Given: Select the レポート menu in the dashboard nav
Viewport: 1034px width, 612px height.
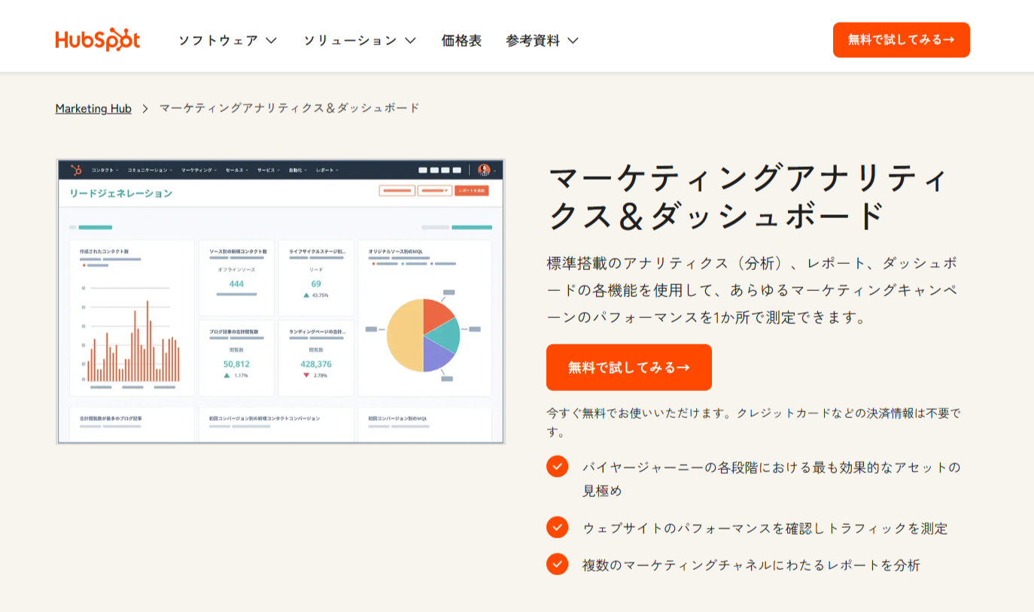Looking at the screenshot, I should pos(325,170).
